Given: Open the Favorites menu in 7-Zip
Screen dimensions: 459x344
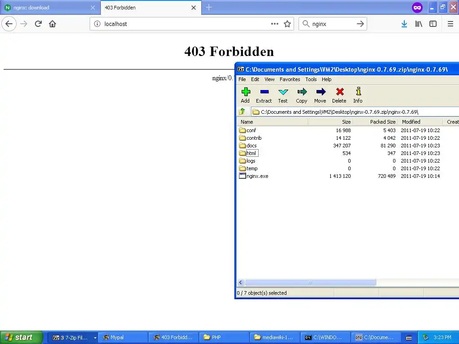Looking at the screenshot, I should [x=290, y=79].
